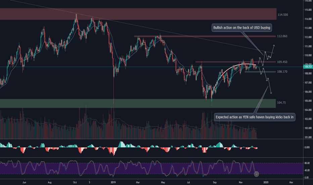Click the Sep label on the time axis
Viewport: 313px width, 185px height.
tap(215, 182)
